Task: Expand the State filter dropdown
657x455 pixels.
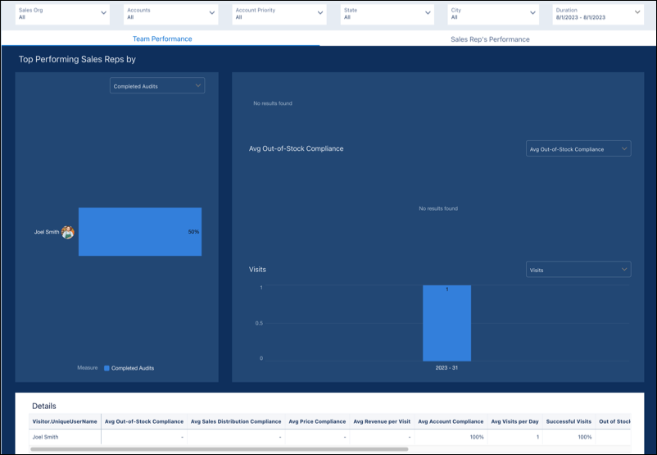Action: pos(387,13)
